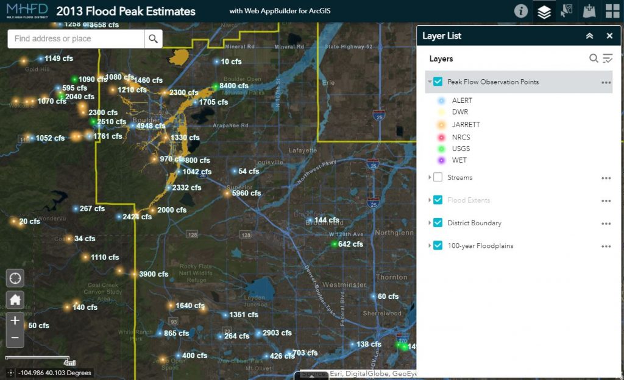Open the Select tool in the toolbar

point(567,10)
